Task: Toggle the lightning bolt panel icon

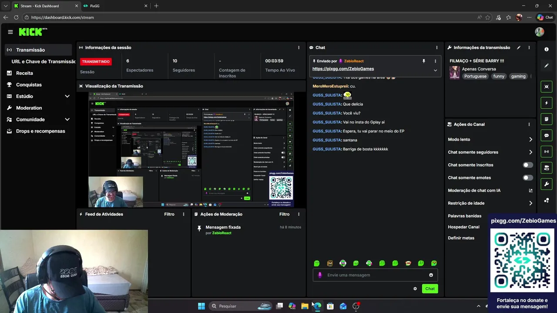Action: pyautogui.click(x=547, y=103)
